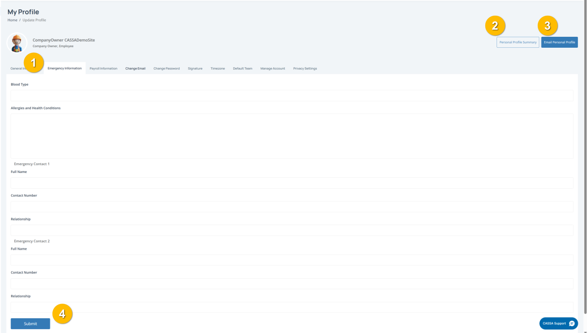Focus Emergency Contact 2 Contact Number field
This screenshot has width=587, height=333.
292,284
